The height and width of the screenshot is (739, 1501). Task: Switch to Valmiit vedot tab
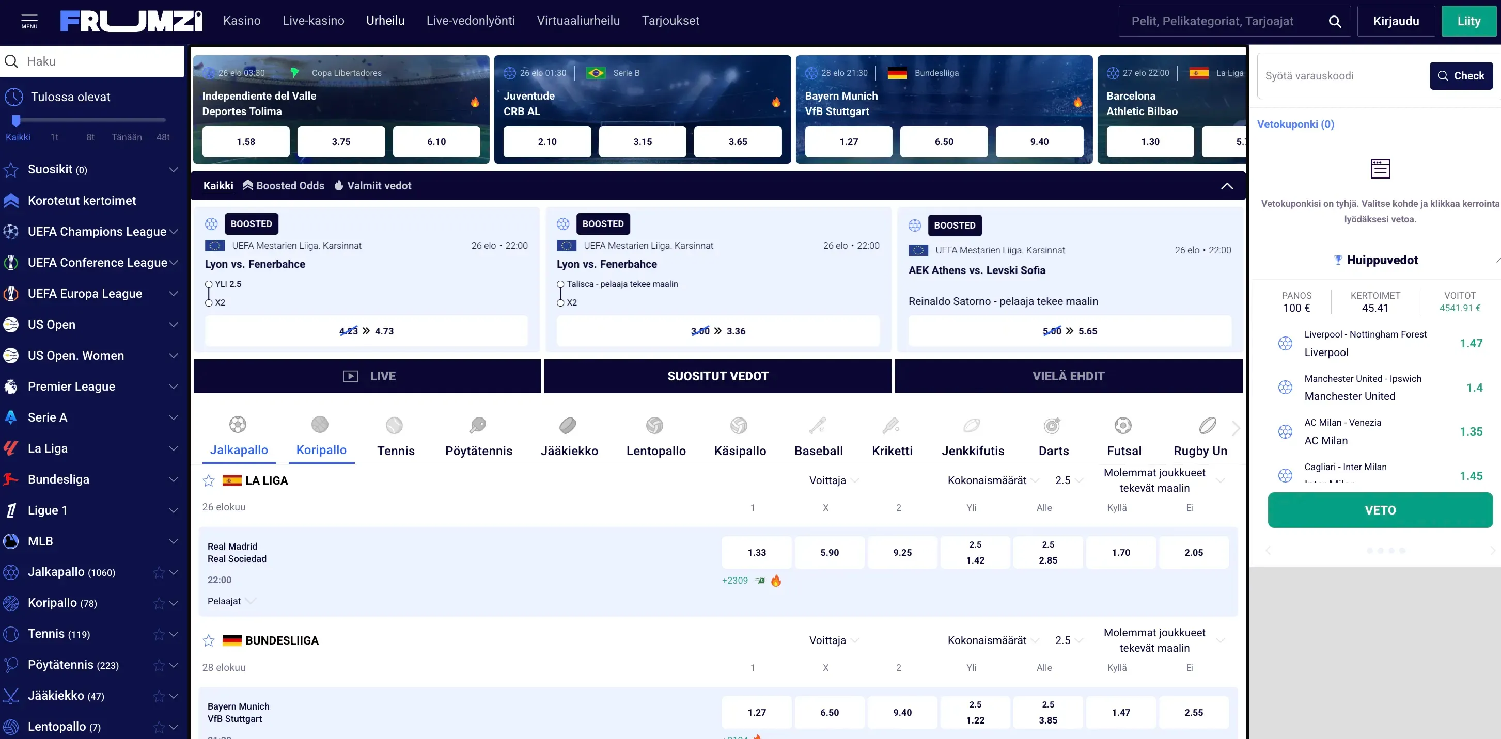tap(373, 186)
